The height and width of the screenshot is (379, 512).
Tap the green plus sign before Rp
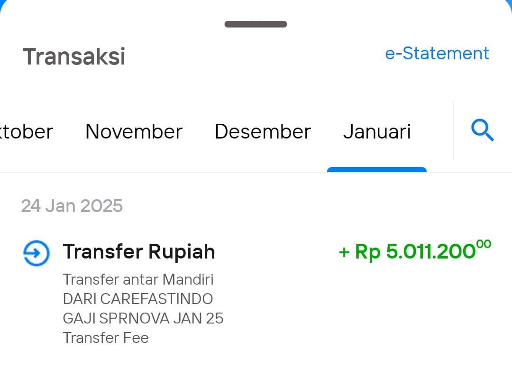pyautogui.click(x=344, y=252)
